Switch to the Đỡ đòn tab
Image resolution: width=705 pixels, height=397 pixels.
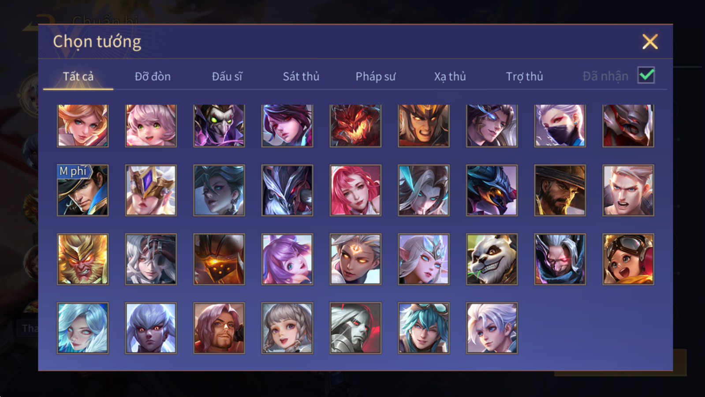153,76
